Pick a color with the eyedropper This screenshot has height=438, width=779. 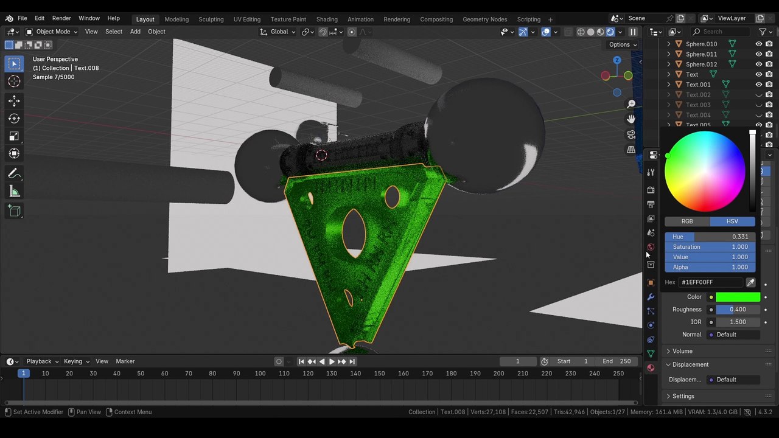pyautogui.click(x=750, y=282)
